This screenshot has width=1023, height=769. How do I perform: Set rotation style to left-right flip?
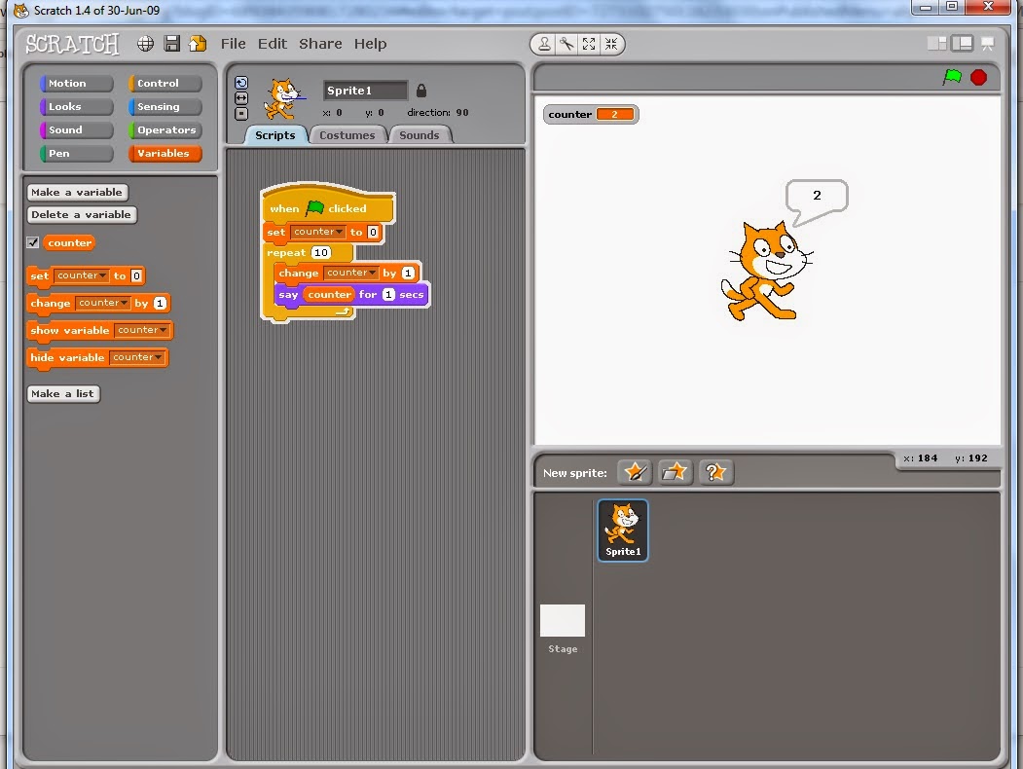[241, 98]
